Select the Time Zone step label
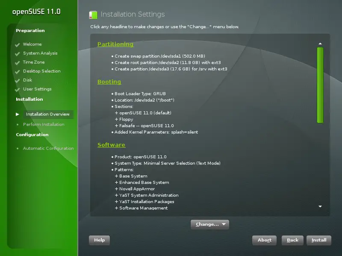This screenshot has height=256, width=342. click(x=34, y=62)
